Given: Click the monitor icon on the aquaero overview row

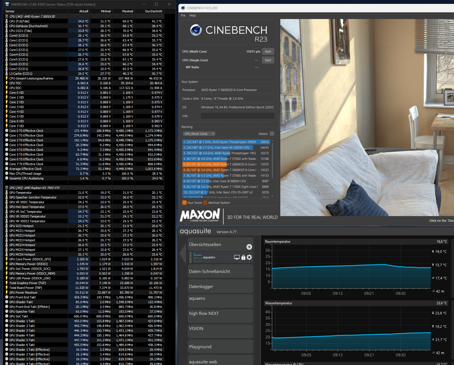Looking at the screenshot, I should 237,257.
